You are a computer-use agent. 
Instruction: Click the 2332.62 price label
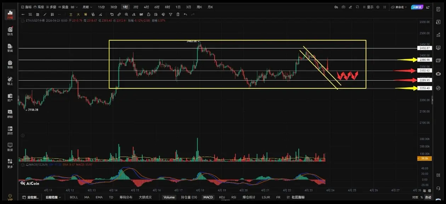424,71
